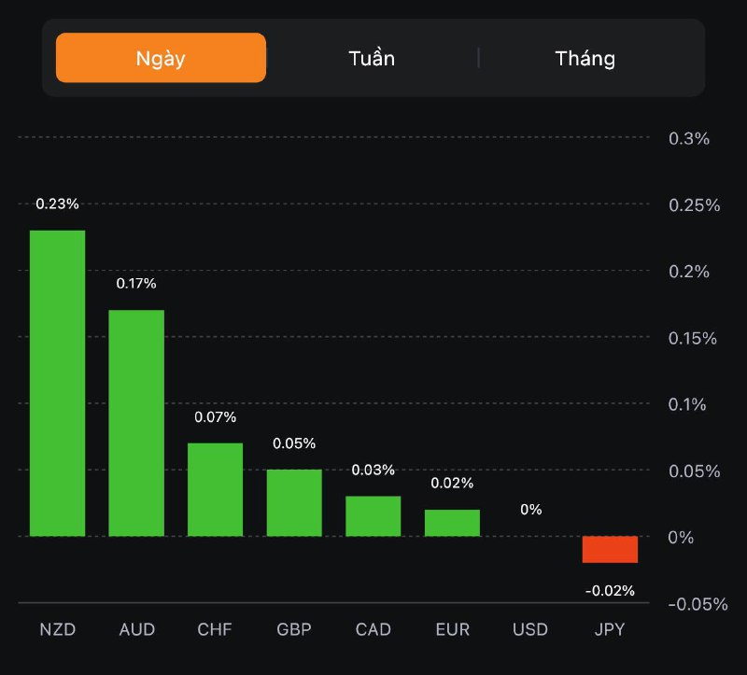Select the Ngày tab

pos(161,58)
